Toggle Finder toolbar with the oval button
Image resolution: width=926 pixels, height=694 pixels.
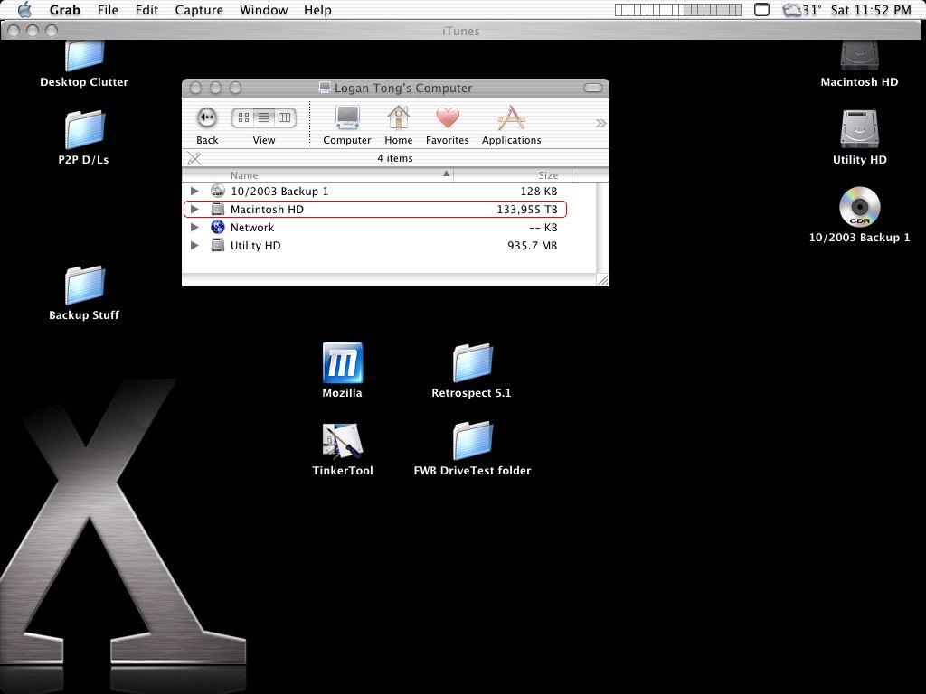click(x=593, y=88)
